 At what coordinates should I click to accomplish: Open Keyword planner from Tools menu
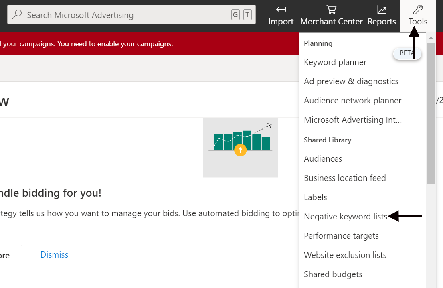335,62
